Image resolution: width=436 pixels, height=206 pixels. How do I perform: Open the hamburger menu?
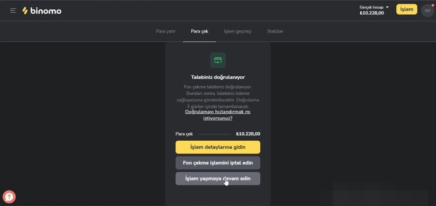coord(13,11)
